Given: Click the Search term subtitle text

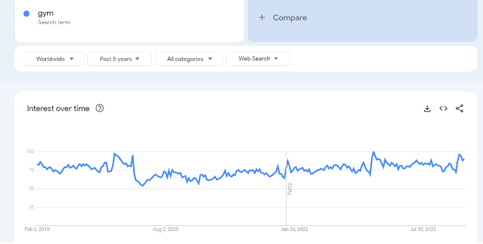Looking at the screenshot, I should [x=54, y=22].
